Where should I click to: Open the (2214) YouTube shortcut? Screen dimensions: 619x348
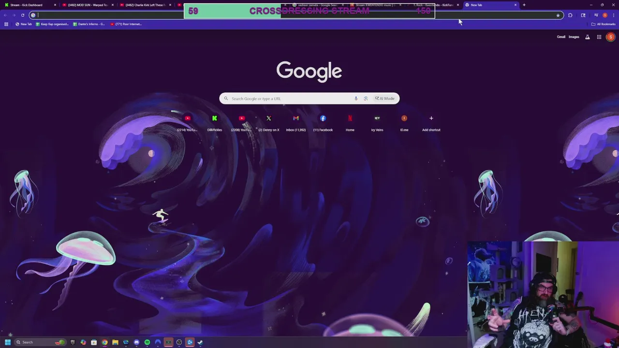(187, 122)
